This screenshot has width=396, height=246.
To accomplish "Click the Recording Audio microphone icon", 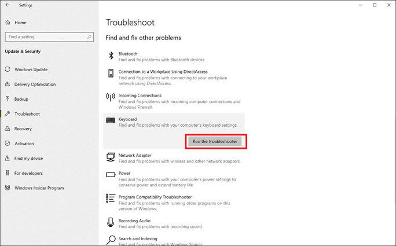I will 111,222.
